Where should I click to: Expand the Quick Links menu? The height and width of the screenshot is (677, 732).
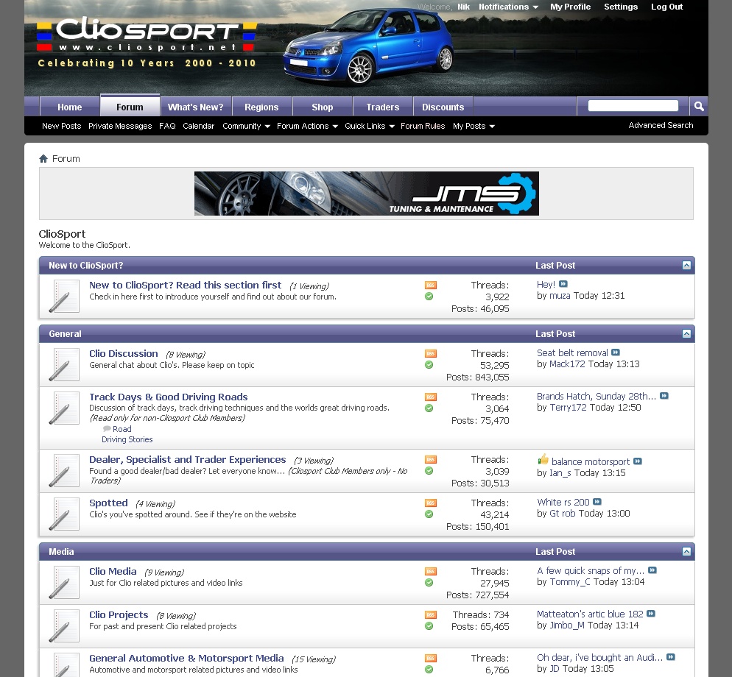tap(369, 126)
